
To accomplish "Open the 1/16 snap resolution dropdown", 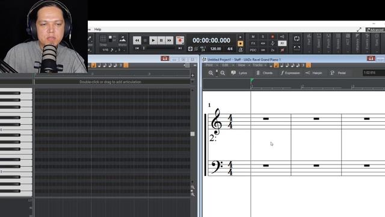I will (105, 50).
